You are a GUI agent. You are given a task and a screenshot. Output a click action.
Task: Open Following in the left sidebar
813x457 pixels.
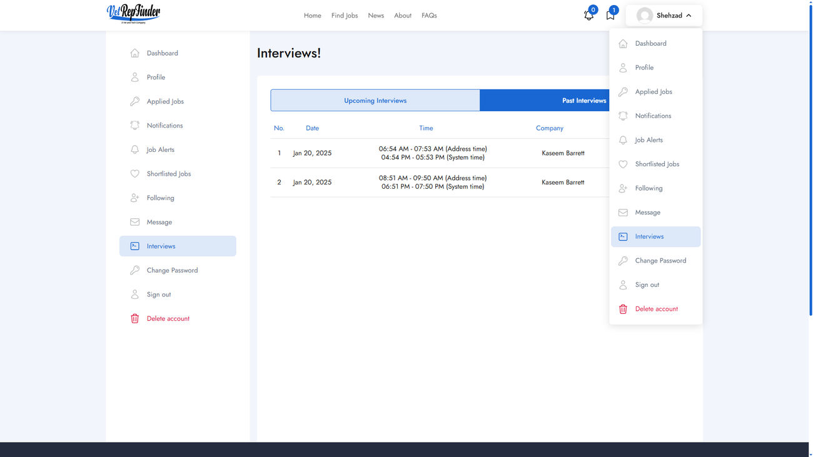point(160,198)
